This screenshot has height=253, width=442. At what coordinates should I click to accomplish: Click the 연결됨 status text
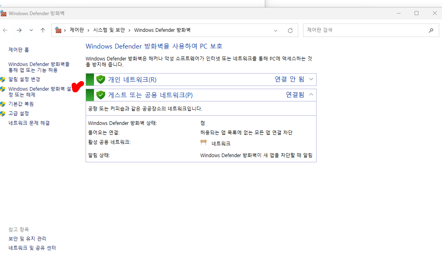[295, 95]
